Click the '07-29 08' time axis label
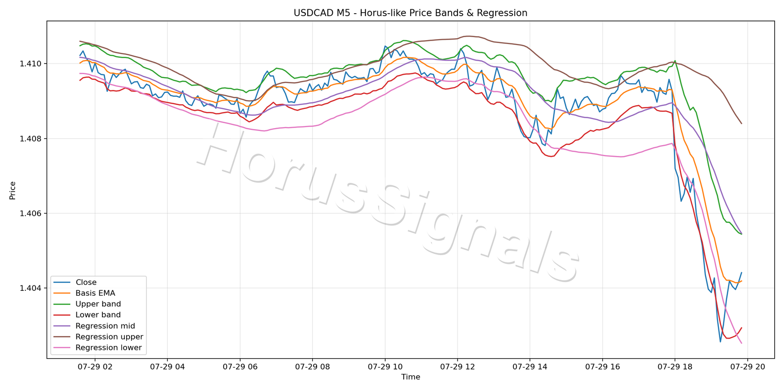783x391 pixels. coord(312,367)
